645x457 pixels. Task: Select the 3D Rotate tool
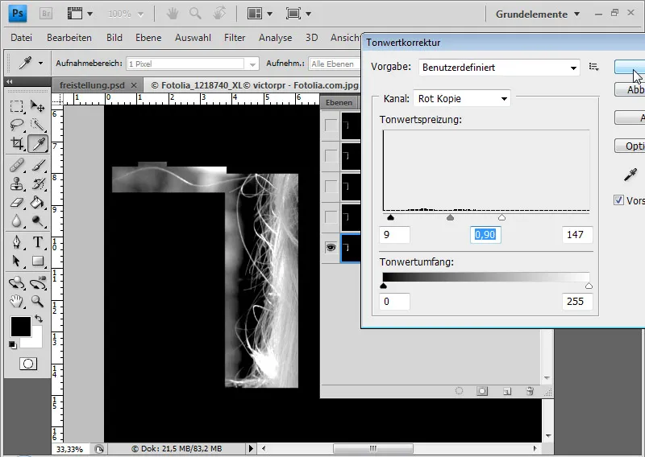tap(16, 282)
